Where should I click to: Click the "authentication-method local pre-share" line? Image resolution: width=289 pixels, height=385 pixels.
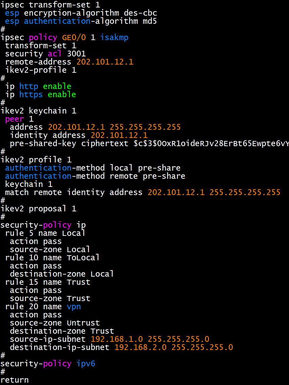[x=93, y=168]
